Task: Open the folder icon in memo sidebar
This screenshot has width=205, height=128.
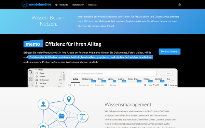Action: (30, 85)
